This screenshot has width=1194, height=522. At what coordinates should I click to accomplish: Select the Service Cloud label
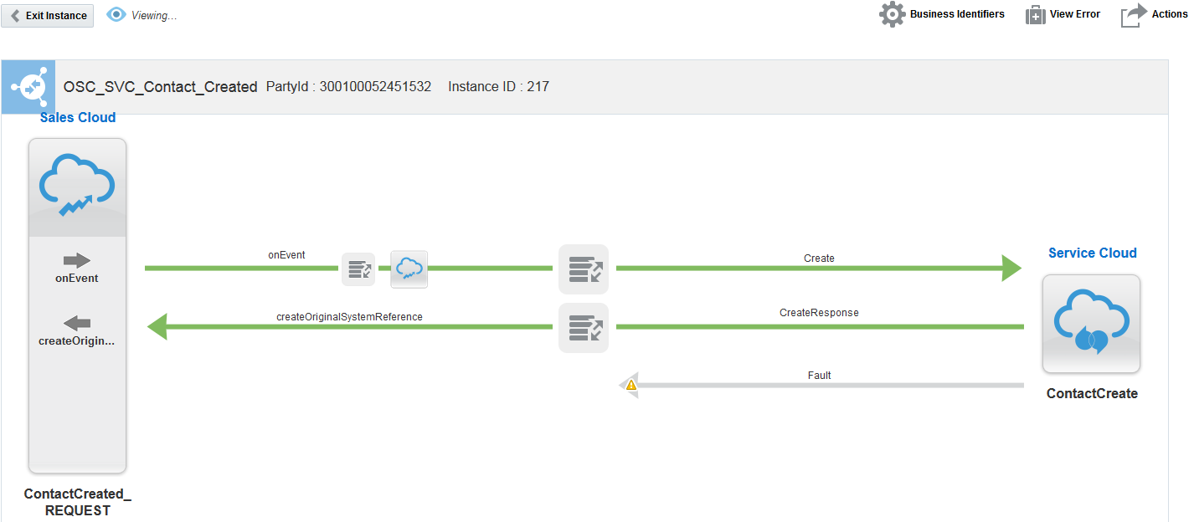point(1093,253)
